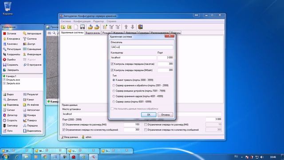
Task: Open Координаты in the Управление panel
Action: (12, 54)
